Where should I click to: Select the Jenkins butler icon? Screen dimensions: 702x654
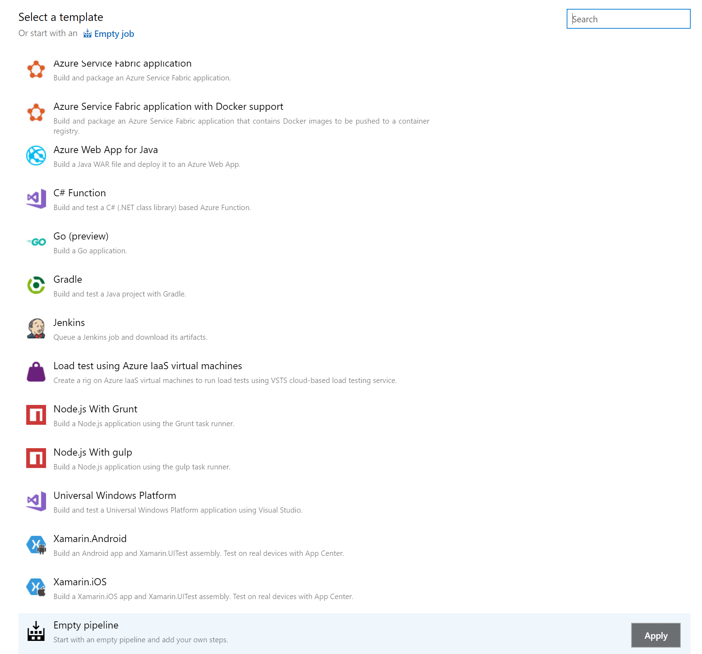coord(36,328)
